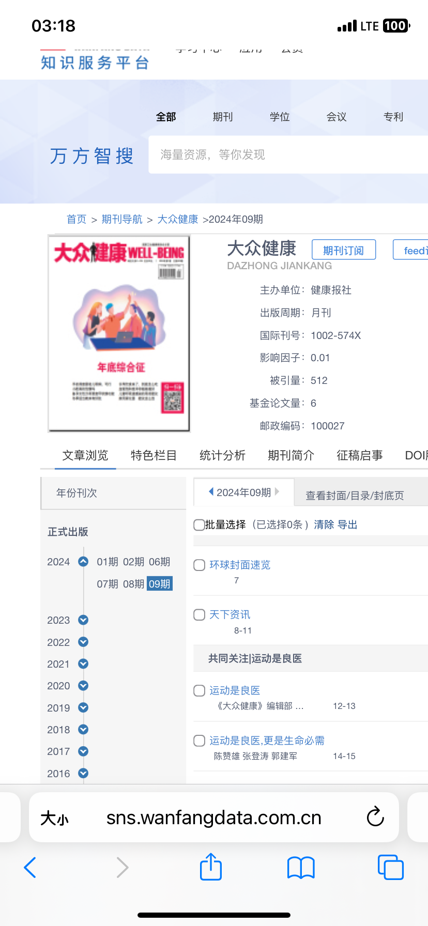Select issue 02期 of 2024
Image resolution: width=428 pixels, height=926 pixels.
[x=133, y=562]
